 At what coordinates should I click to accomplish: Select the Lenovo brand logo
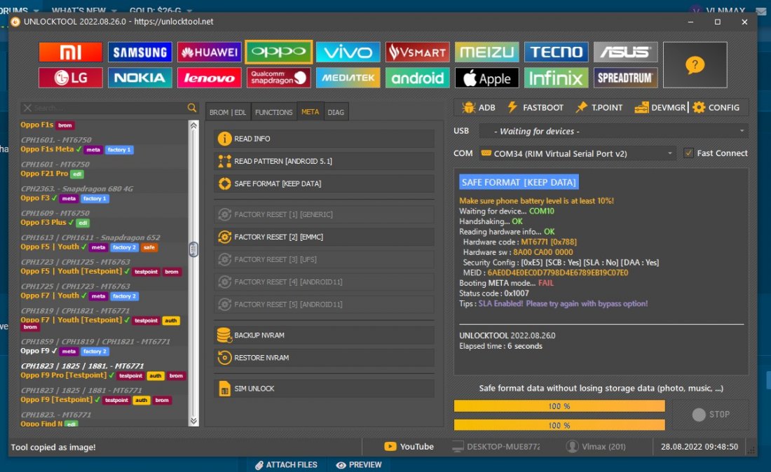tap(210, 78)
